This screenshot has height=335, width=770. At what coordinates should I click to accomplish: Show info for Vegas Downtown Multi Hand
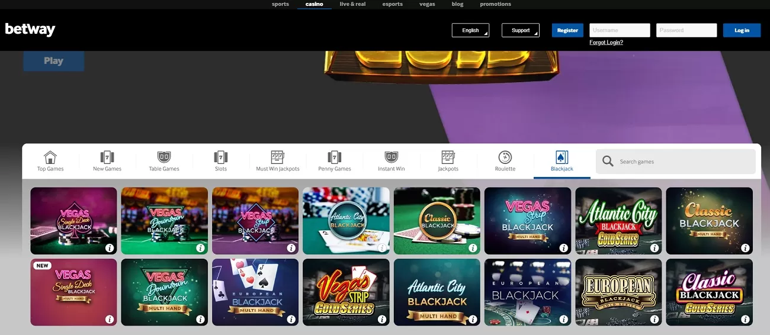point(200,319)
